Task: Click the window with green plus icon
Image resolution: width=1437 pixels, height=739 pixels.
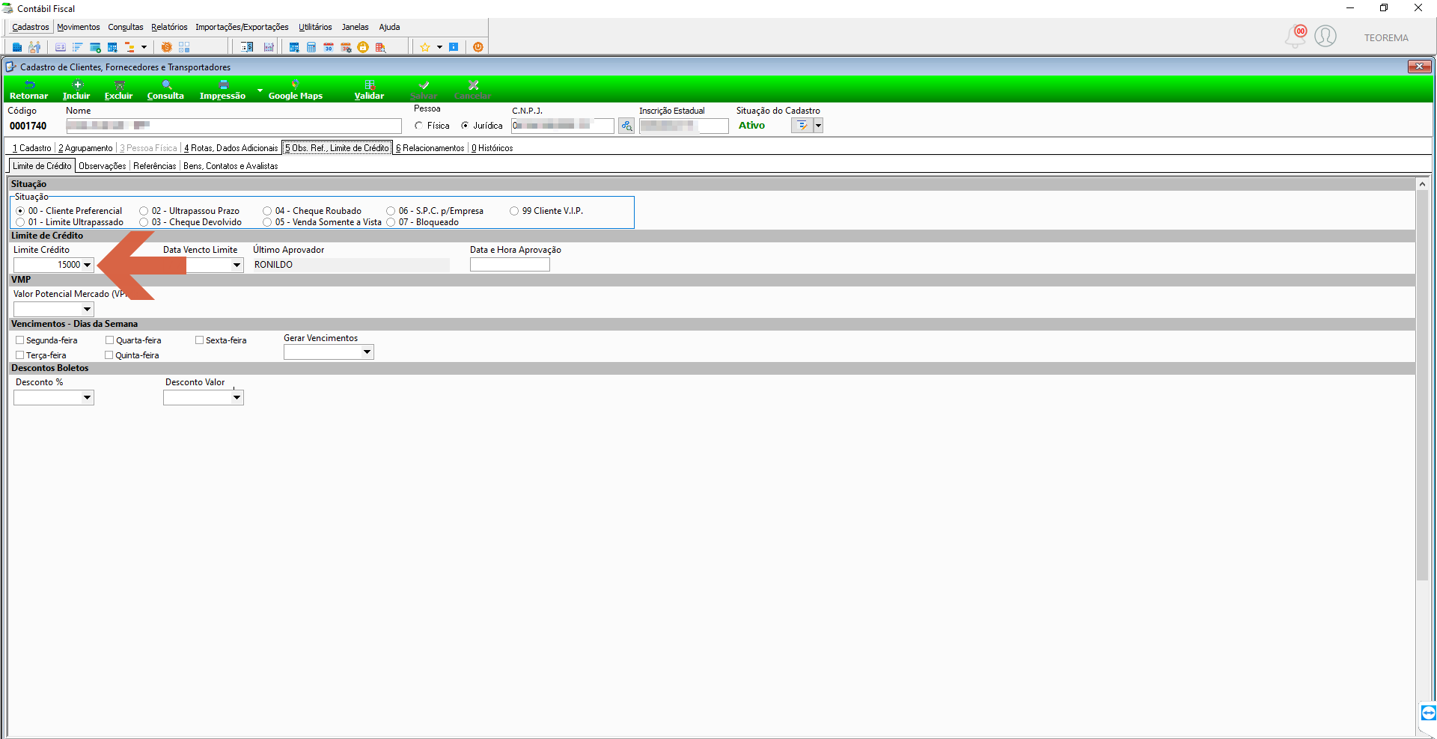Action: pos(95,47)
